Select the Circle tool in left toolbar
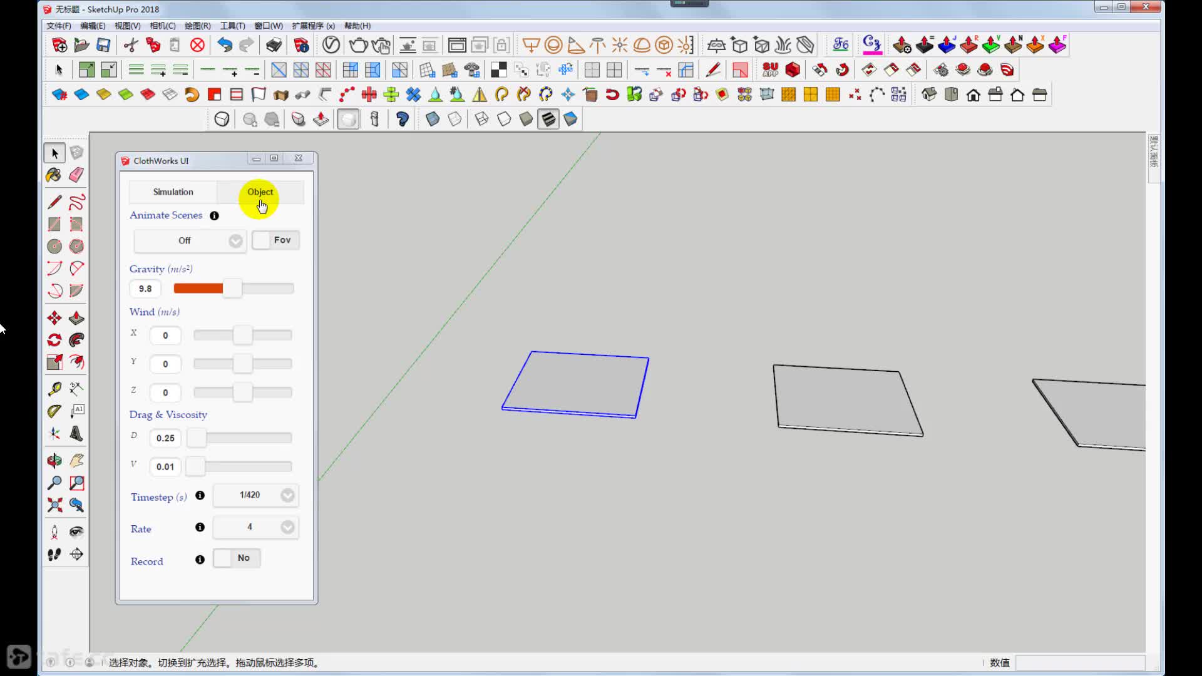The image size is (1202, 676). (54, 246)
